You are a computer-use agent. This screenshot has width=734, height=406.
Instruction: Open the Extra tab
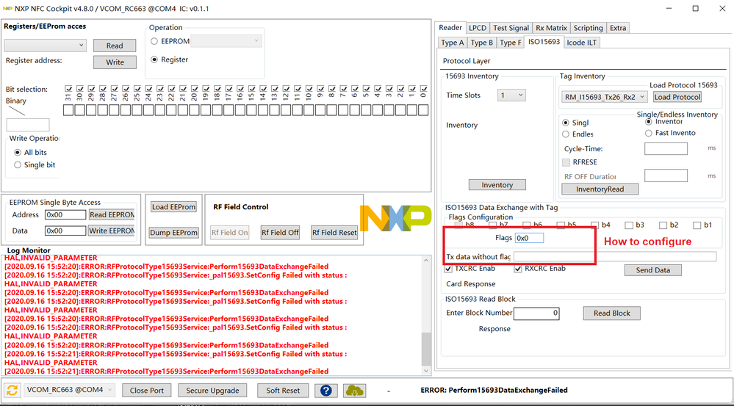618,28
